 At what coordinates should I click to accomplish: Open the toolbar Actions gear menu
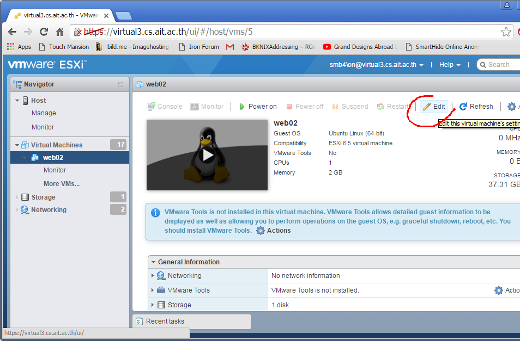(x=512, y=107)
